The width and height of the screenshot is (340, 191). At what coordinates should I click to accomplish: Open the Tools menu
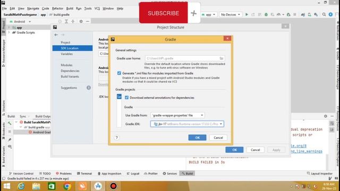(88, 8)
